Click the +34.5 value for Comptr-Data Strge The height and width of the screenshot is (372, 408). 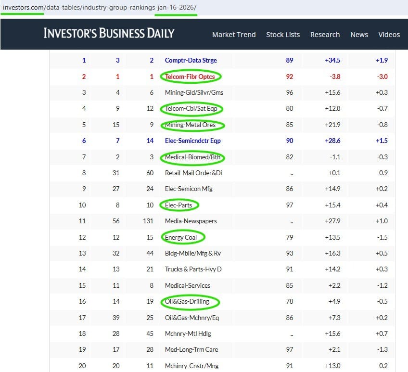pos(332,60)
